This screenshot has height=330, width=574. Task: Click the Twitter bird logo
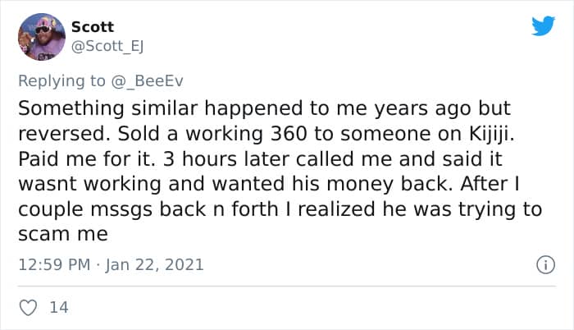(543, 26)
